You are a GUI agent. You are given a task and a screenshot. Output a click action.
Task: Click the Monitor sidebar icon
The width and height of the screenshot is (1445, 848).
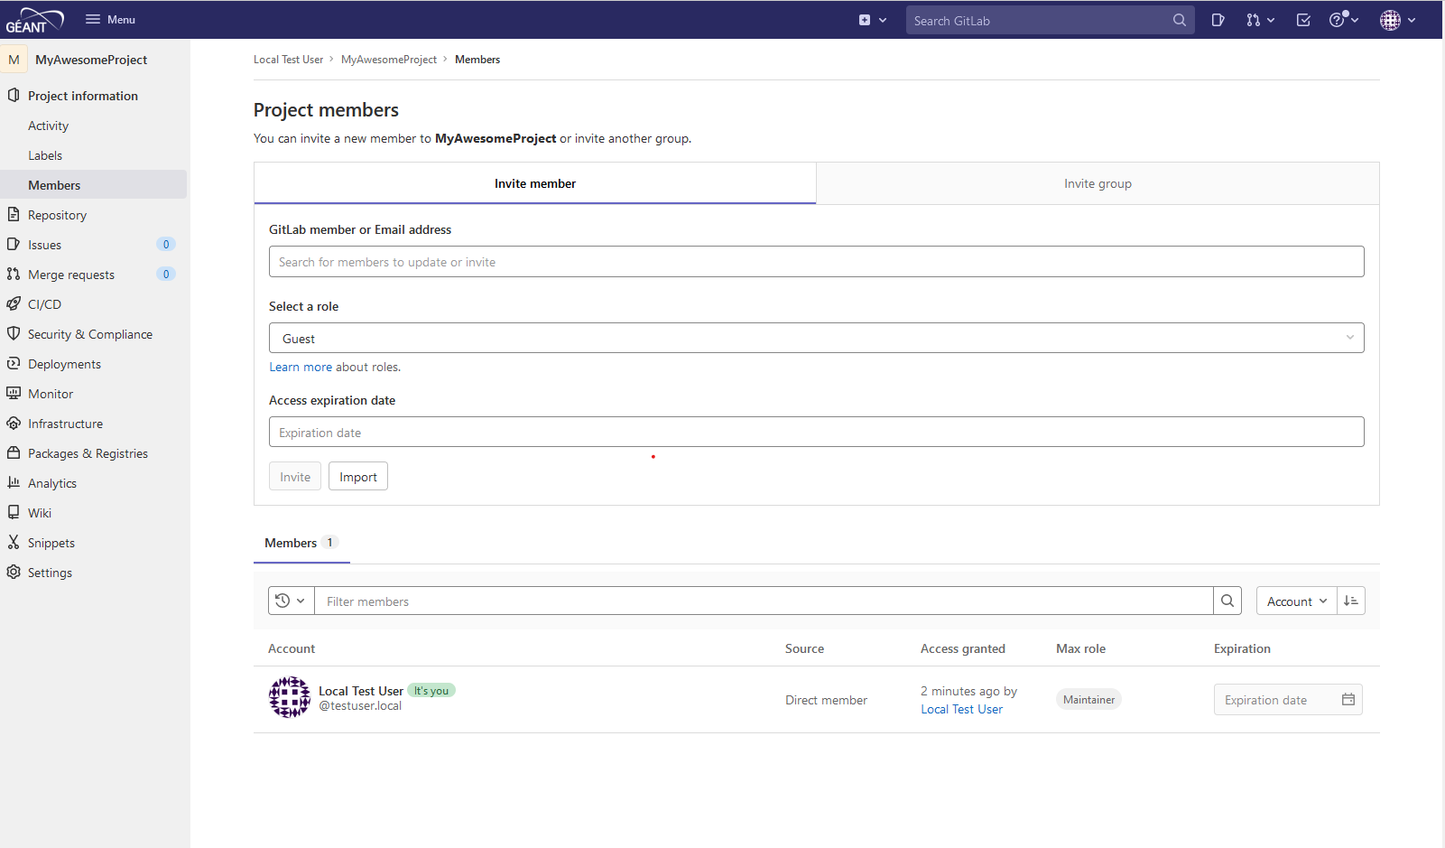(14, 393)
